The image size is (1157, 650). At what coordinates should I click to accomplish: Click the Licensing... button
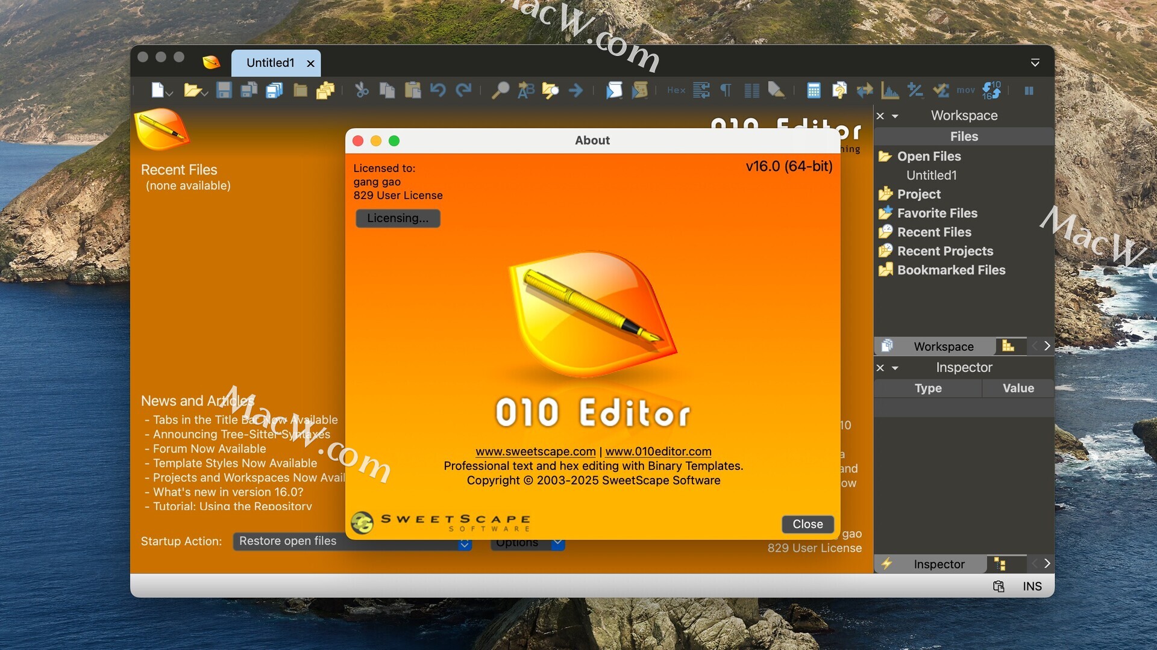pos(398,218)
